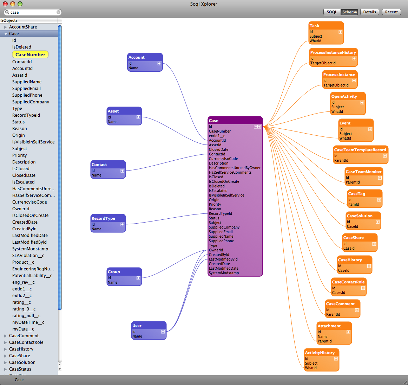Expand the Task node plus icon
This screenshot has width=408, height=385.
[x=340, y=32]
